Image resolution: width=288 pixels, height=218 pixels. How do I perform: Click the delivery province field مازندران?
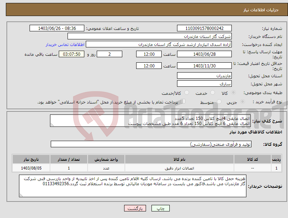click(204, 75)
